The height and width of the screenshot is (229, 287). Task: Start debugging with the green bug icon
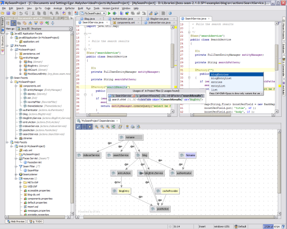coord(115,13)
